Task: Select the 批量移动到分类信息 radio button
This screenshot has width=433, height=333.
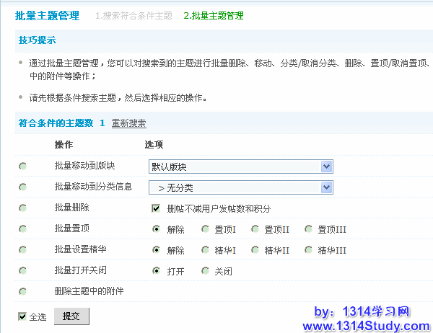Action: pos(22,187)
